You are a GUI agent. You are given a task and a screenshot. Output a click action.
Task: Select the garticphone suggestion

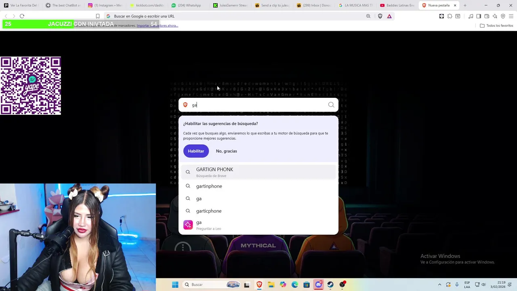pos(258,211)
